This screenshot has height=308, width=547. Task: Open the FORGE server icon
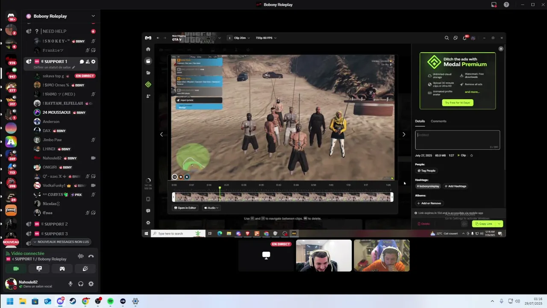click(x=11, y=210)
